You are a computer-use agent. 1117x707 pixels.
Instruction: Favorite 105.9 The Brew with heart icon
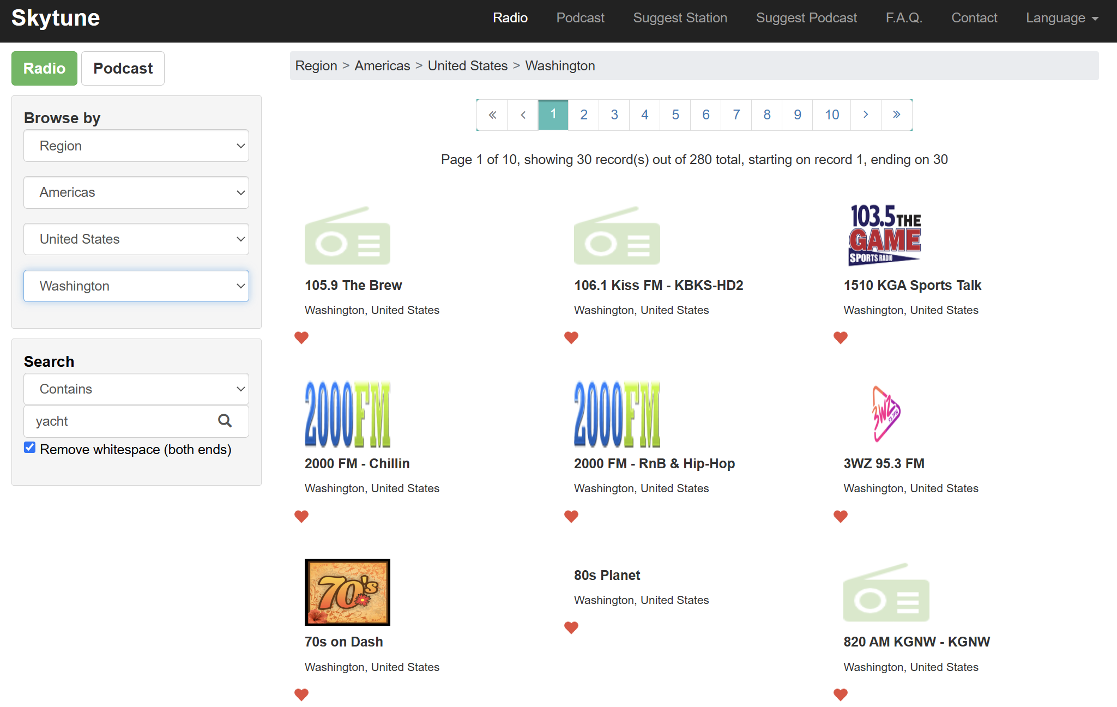tap(301, 337)
